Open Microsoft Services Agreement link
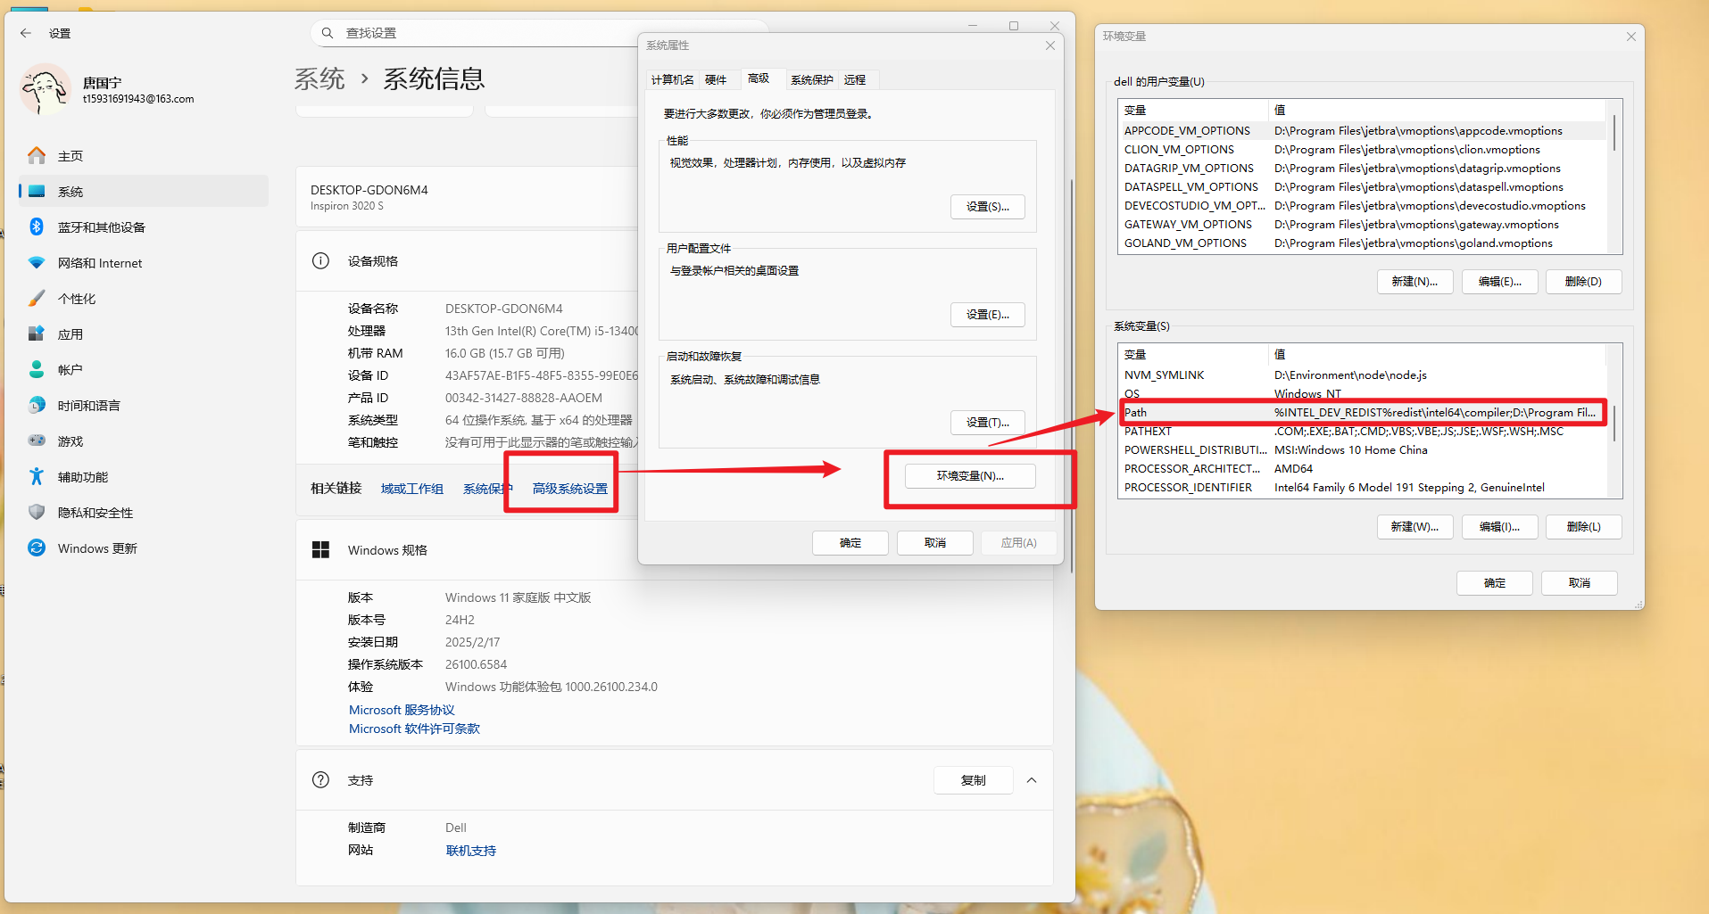Image resolution: width=1709 pixels, height=914 pixels. coord(402,710)
